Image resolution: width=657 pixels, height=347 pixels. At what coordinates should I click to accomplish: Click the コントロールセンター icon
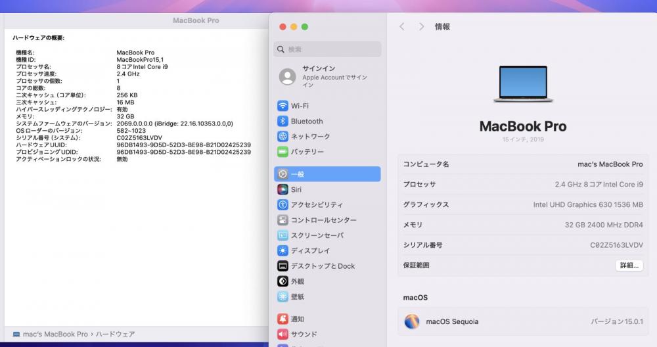pos(283,220)
